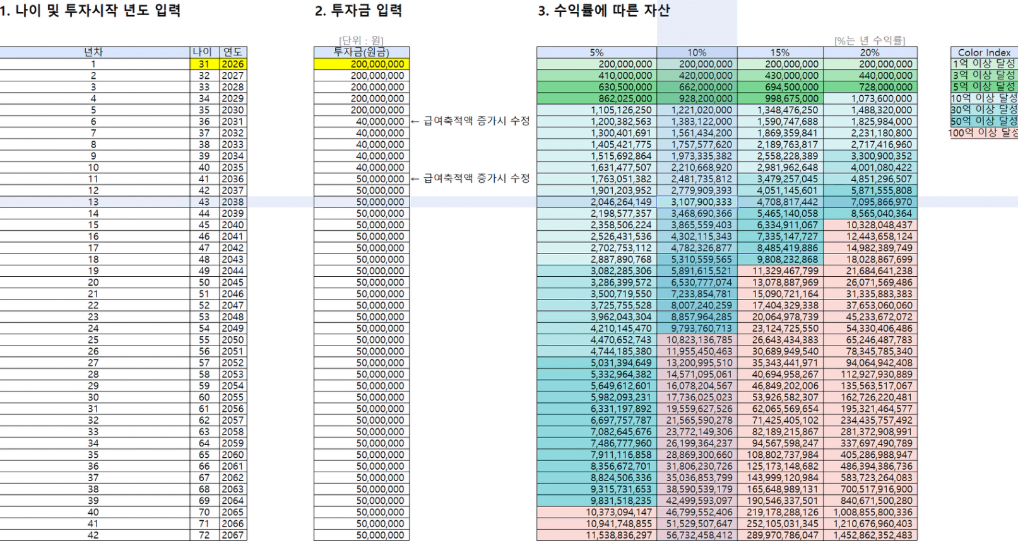Click the 5% column value 862,025,000

pyautogui.click(x=596, y=98)
